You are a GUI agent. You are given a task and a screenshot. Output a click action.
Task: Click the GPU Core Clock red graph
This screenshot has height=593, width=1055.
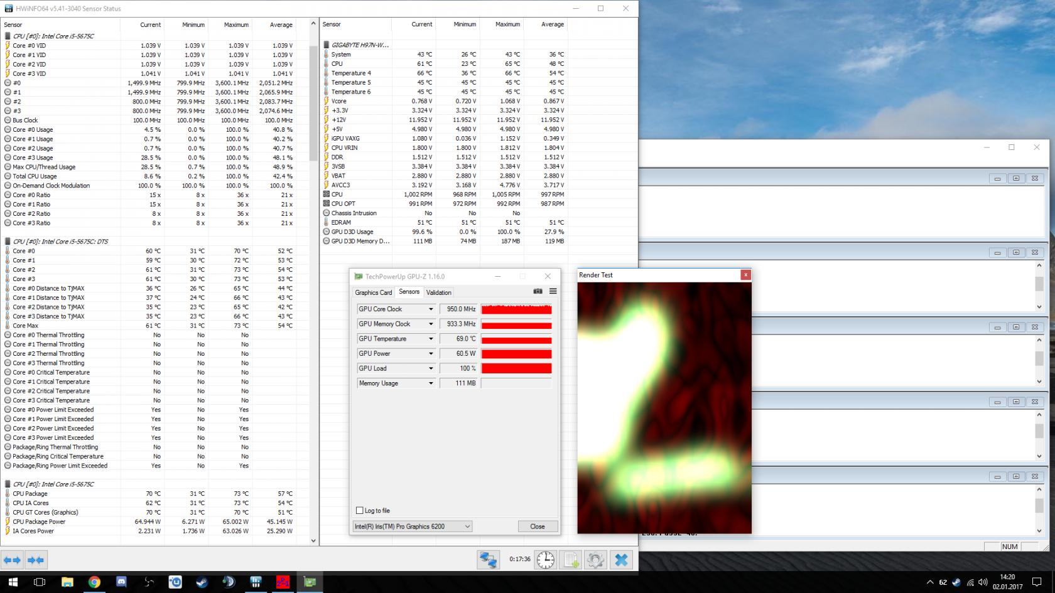[x=516, y=309]
